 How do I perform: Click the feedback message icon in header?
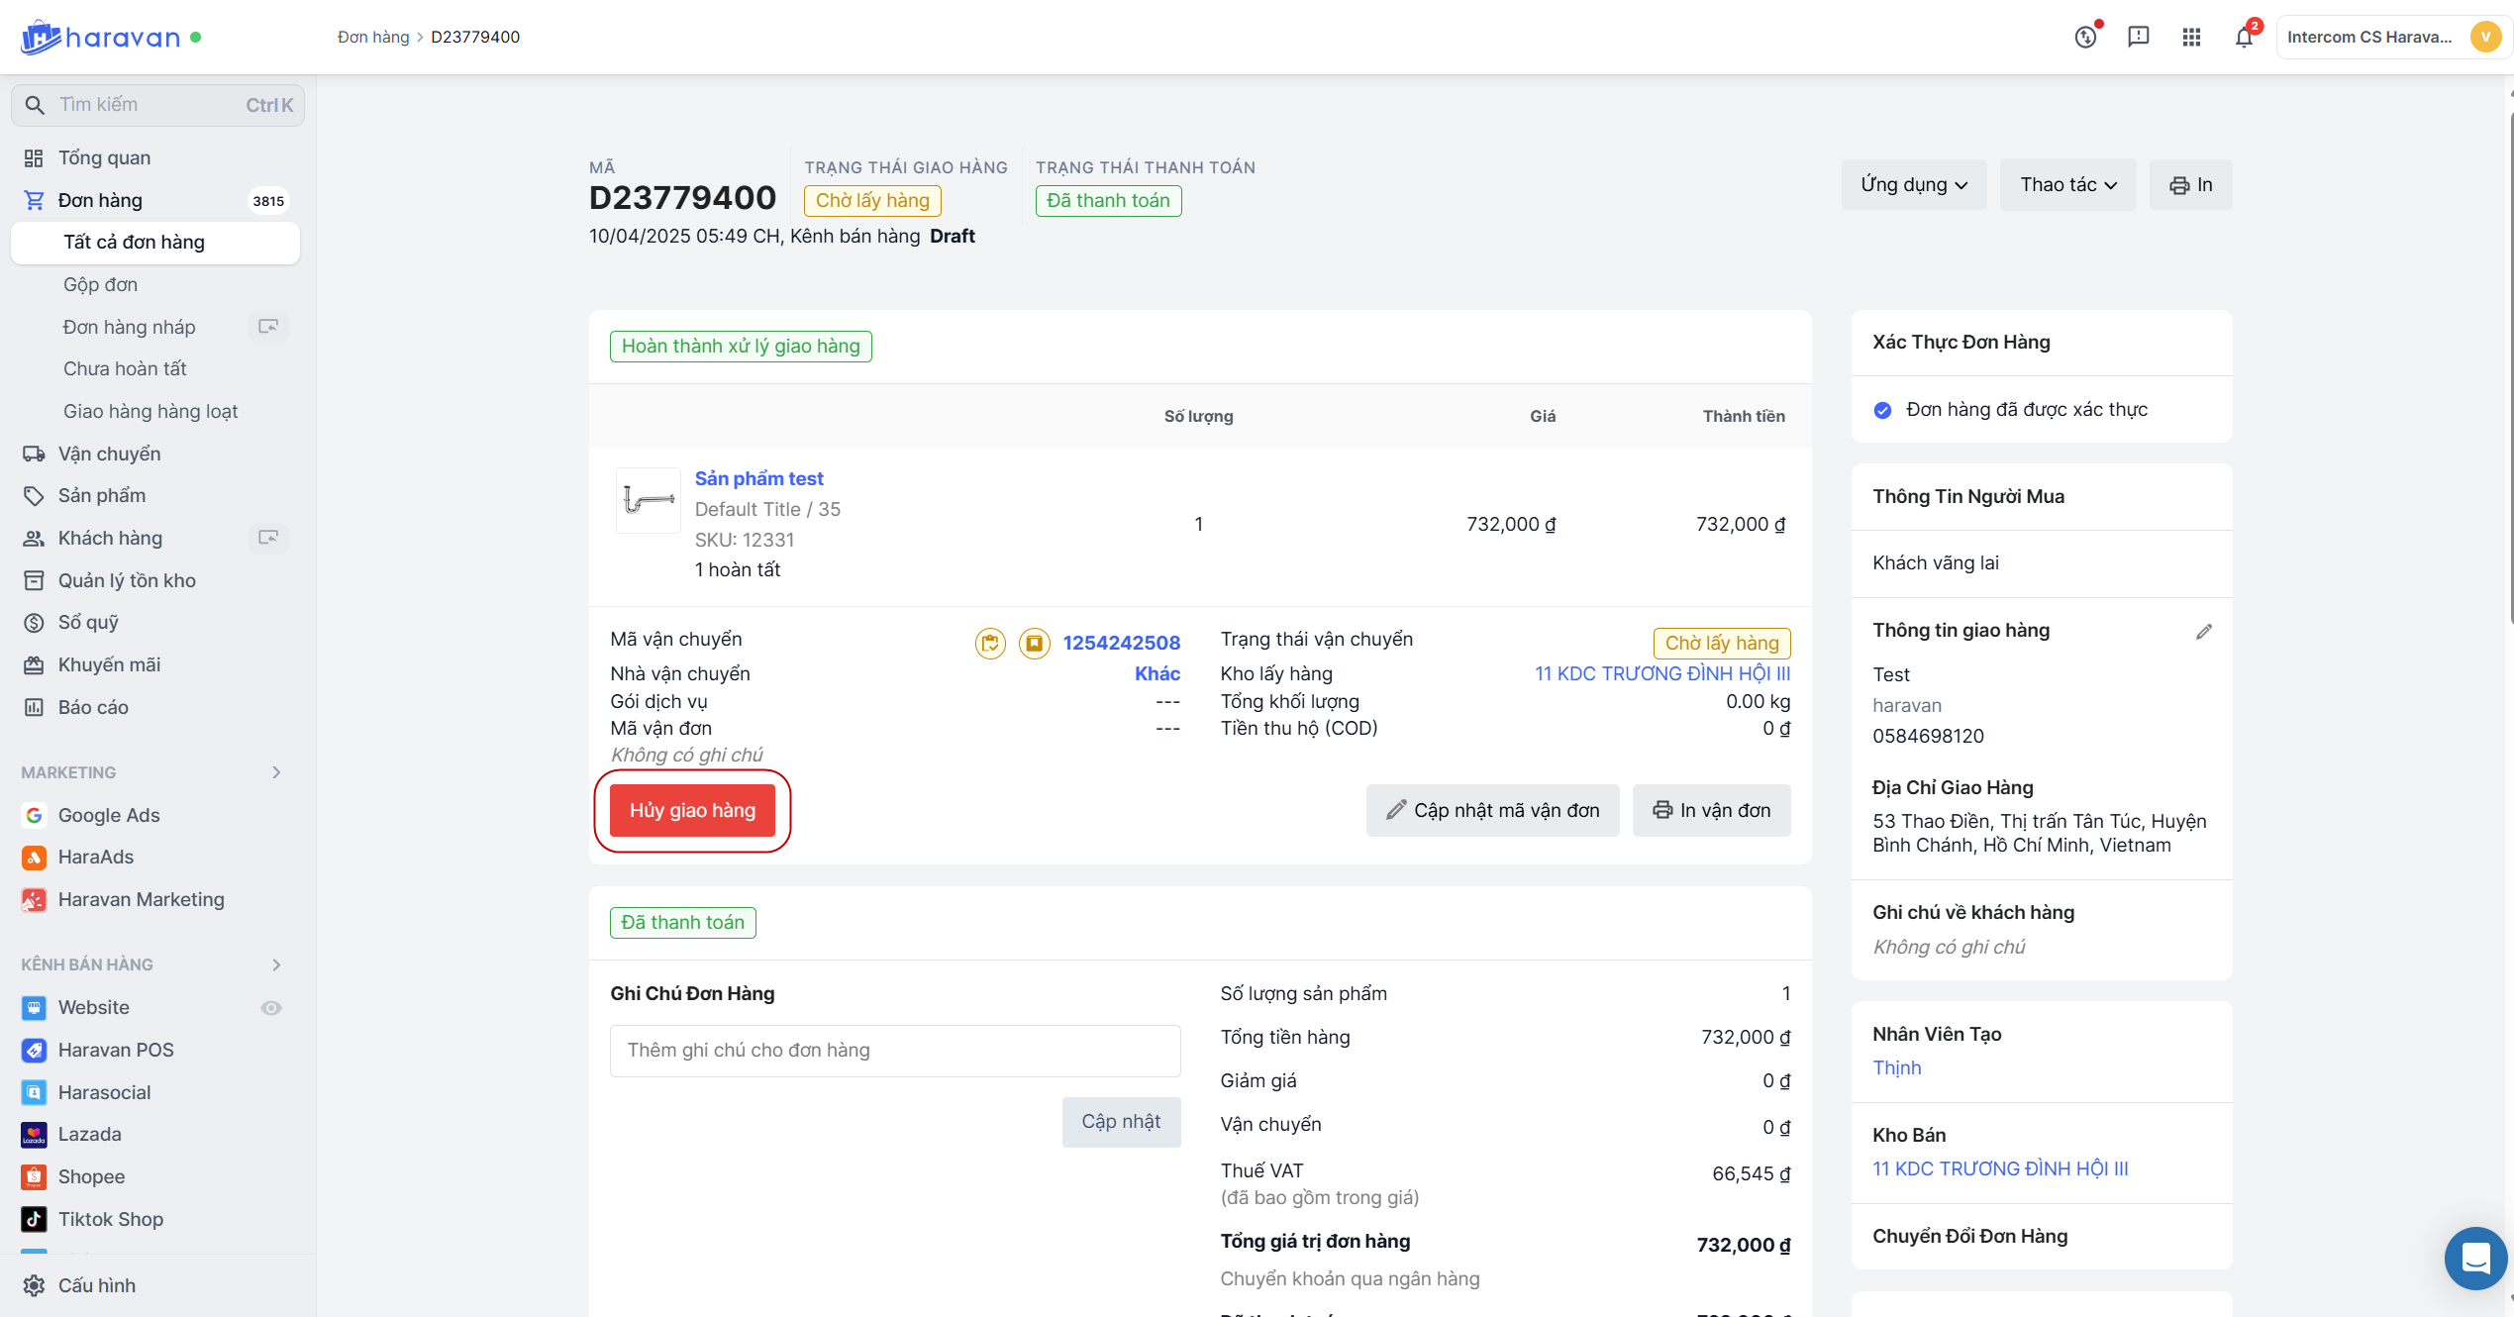[2139, 38]
